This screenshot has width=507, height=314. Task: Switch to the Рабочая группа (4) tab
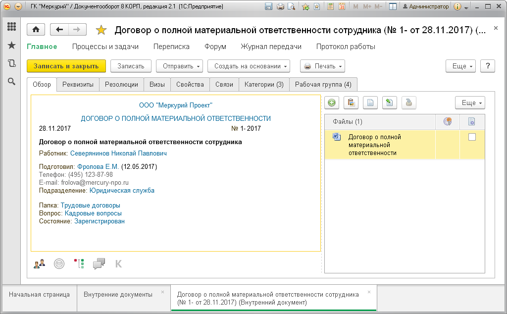pyautogui.click(x=323, y=84)
